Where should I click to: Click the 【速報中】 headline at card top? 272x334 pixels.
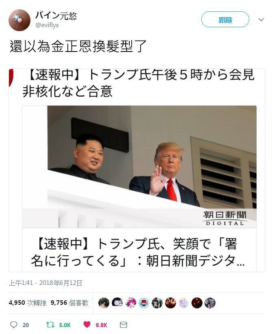click(x=139, y=83)
